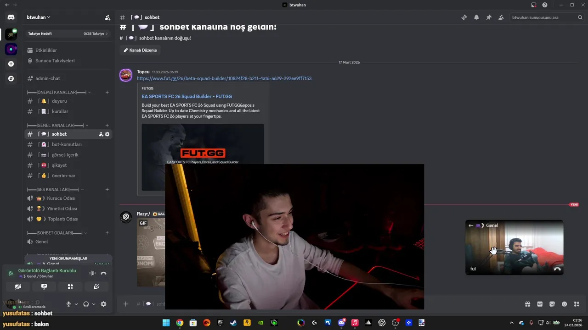588x330 pixels.
Task: Select kurallar channel
Action: [x=68, y=111]
